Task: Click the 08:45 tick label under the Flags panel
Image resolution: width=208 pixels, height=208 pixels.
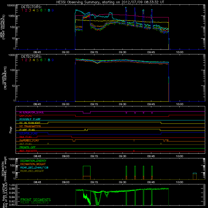Action: (x=37, y=156)
